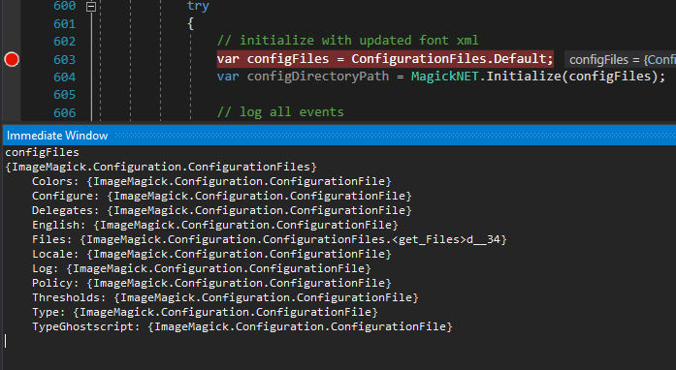Click the Policy property output line
The width and height of the screenshot is (676, 370).
211,283
